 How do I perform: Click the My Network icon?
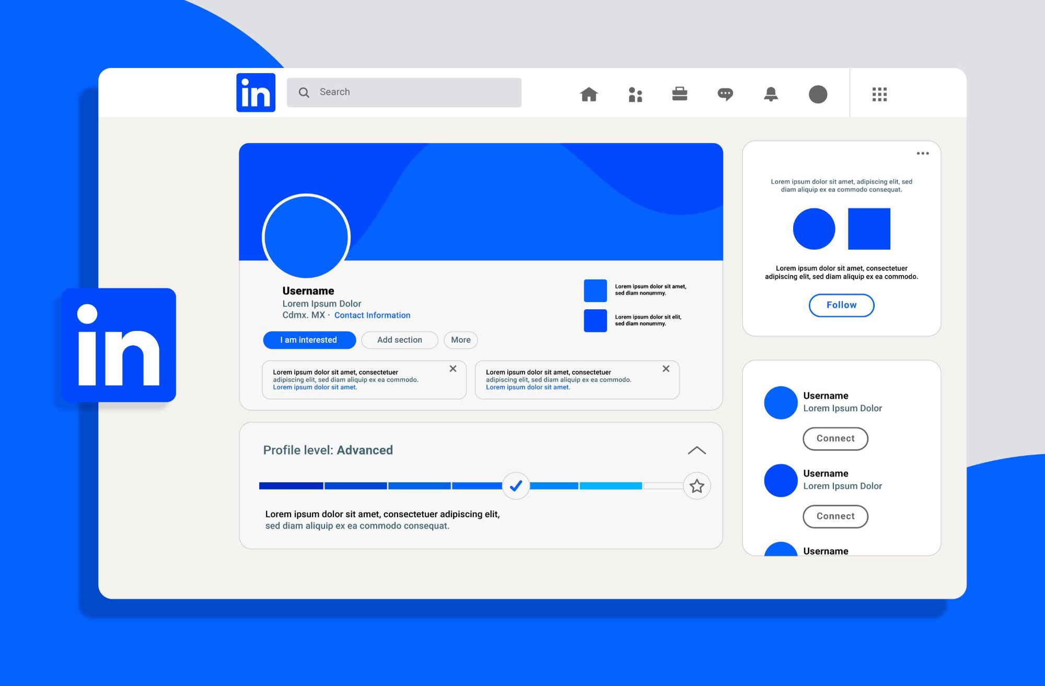[x=634, y=94]
